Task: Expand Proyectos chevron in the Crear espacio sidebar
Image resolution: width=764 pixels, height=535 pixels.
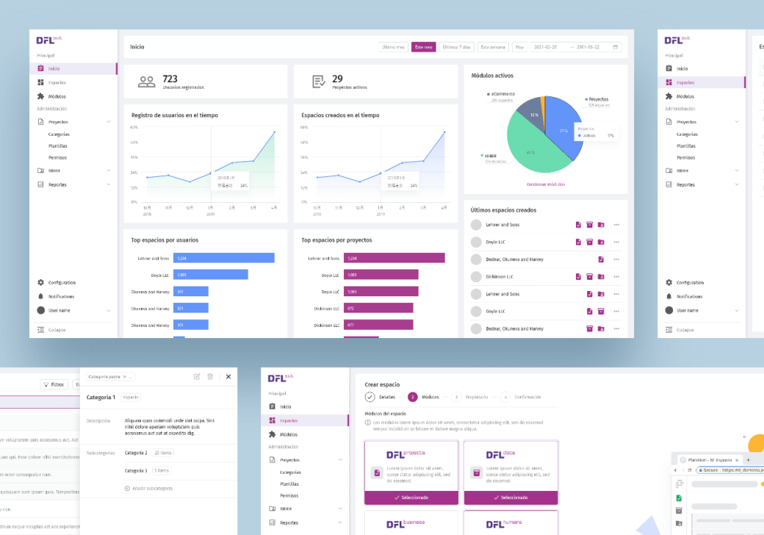Action: click(x=340, y=460)
